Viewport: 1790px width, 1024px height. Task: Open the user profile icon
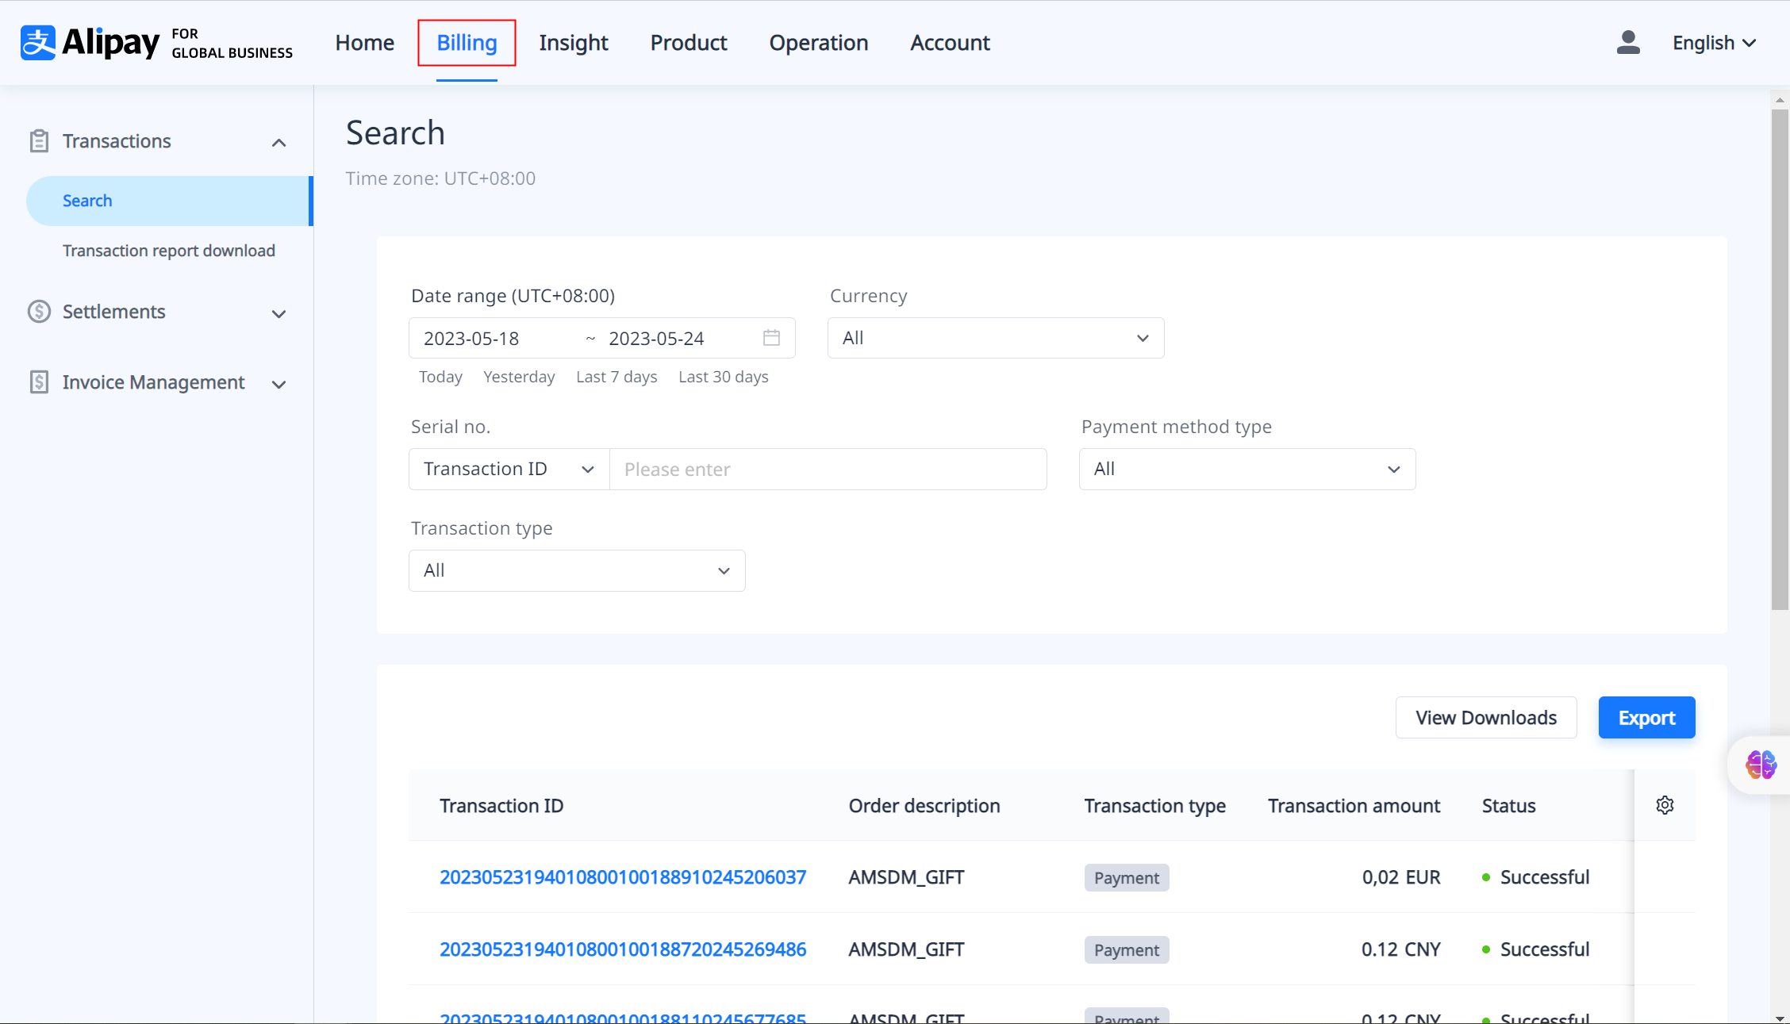1628,43
